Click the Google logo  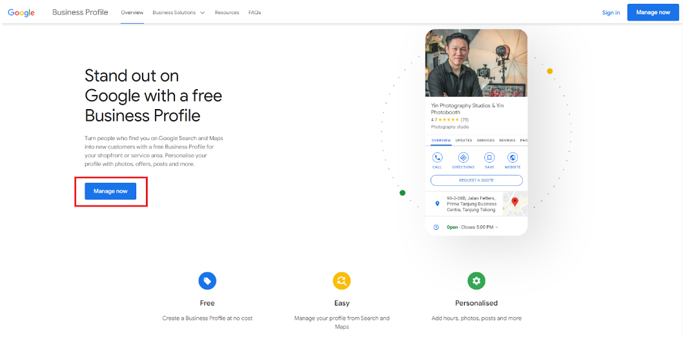(x=21, y=13)
